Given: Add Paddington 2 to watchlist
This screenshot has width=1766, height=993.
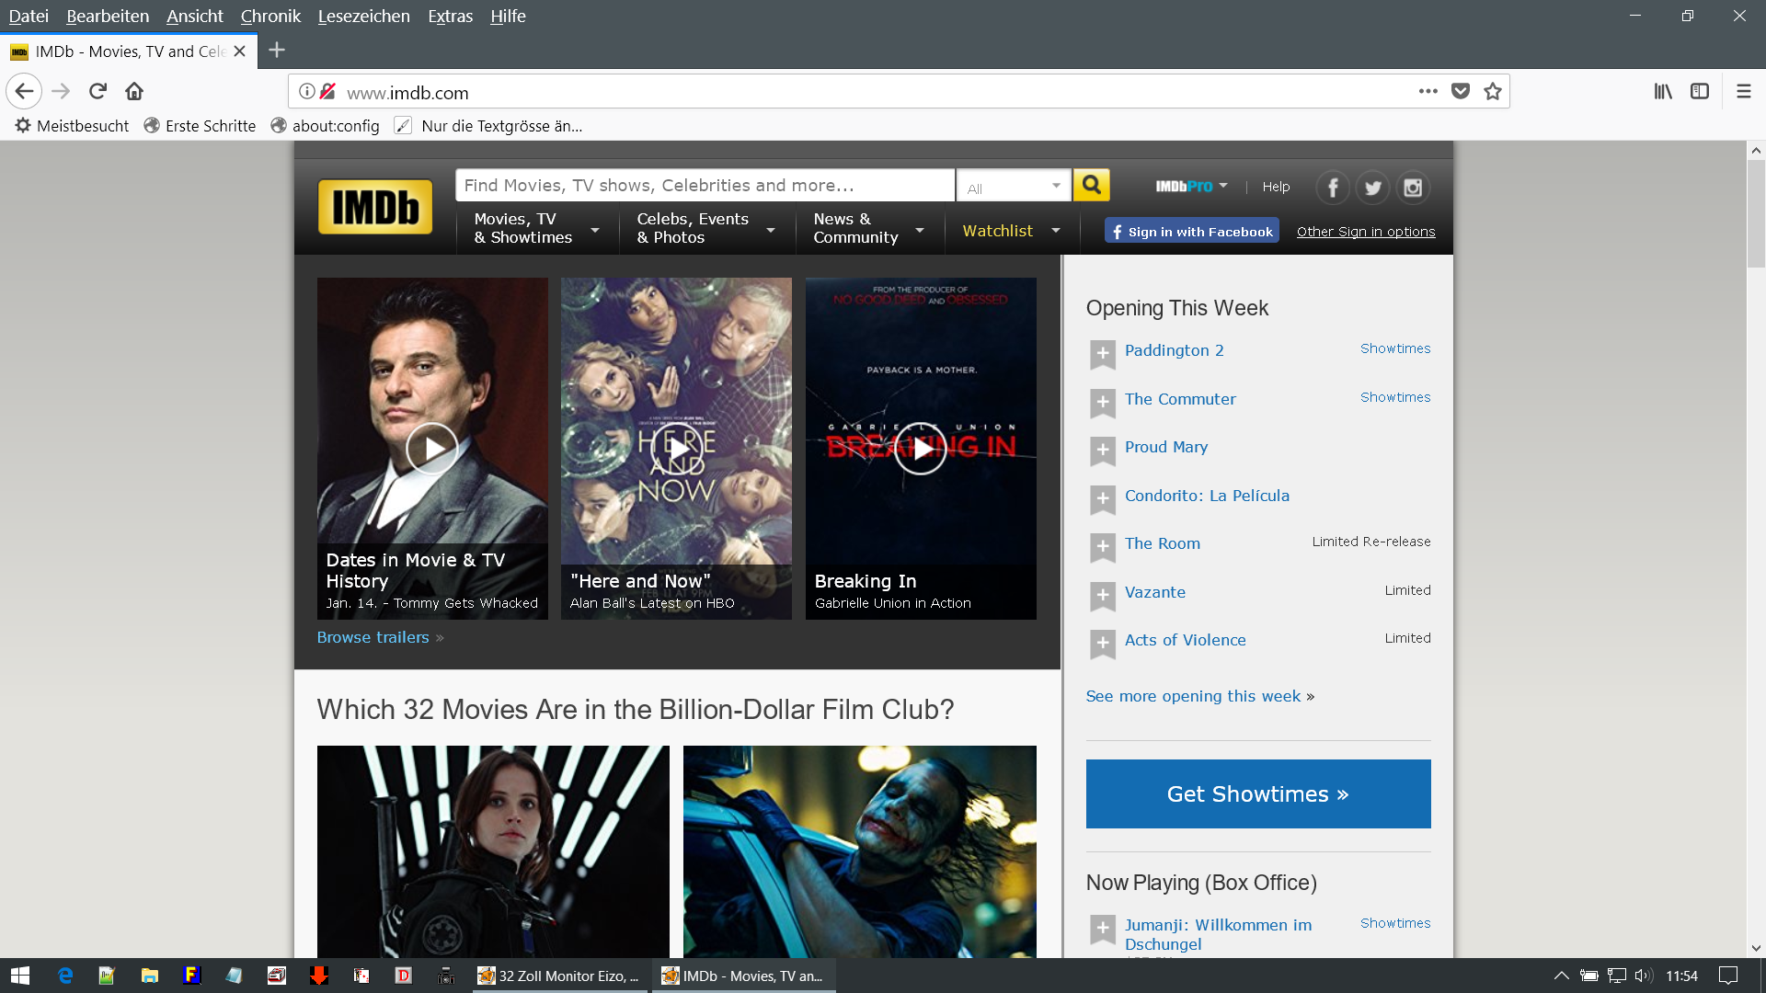Looking at the screenshot, I should click(x=1102, y=353).
